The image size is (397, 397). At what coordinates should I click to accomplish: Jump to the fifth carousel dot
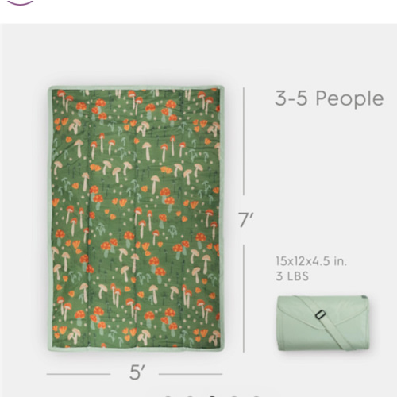[x=256, y=396]
